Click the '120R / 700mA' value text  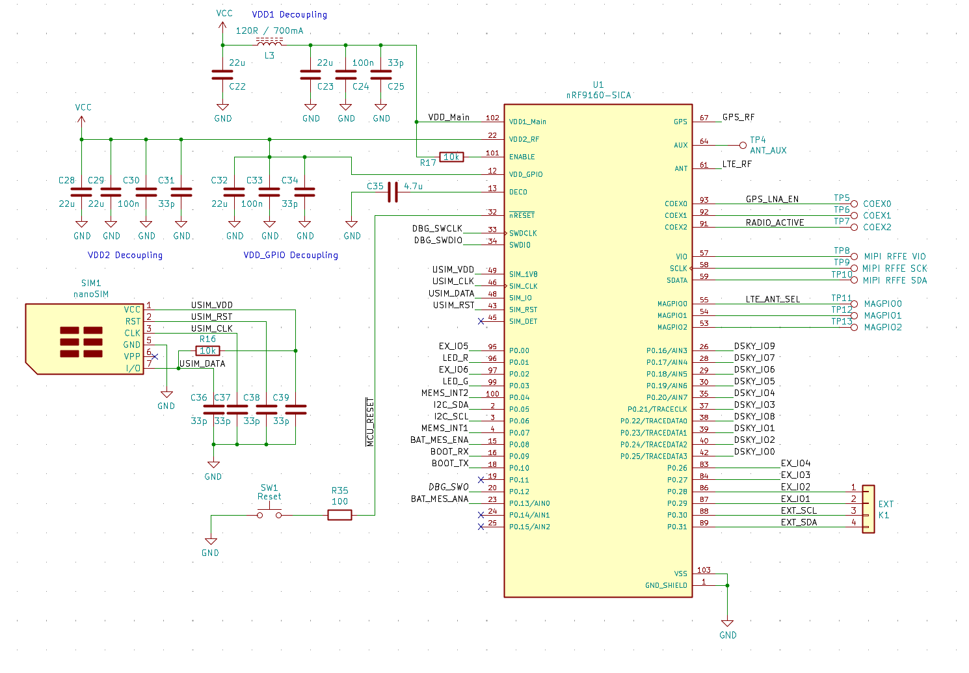point(269,31)
